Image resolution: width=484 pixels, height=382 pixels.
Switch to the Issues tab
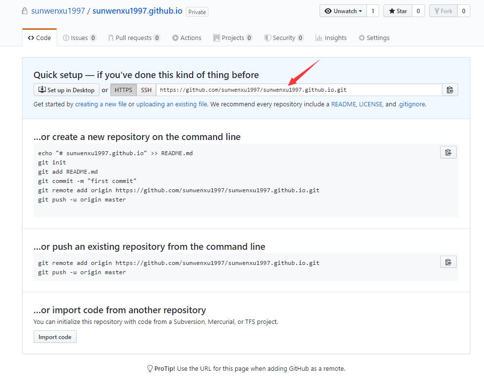click(80, 38)
